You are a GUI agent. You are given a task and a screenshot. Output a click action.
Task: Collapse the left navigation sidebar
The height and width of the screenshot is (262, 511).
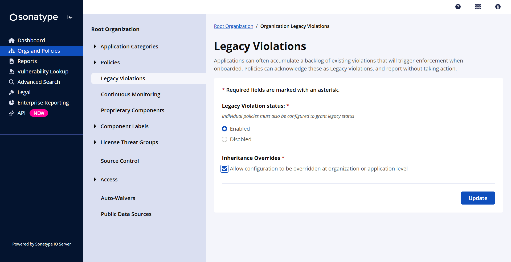point(70,17)
